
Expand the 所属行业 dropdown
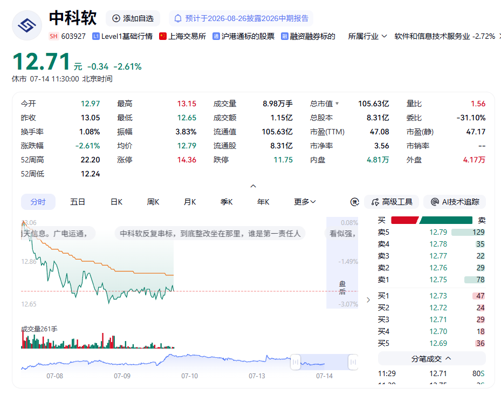pyautogui.click(x=367, y=36)
